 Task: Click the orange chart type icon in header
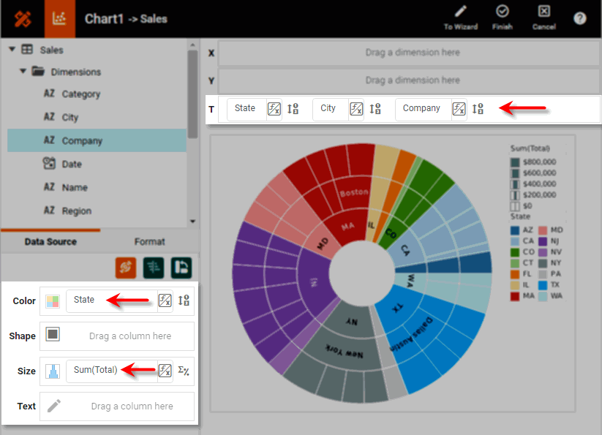point(60,19)
